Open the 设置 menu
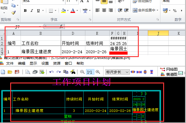The image size is (186, 123). [x=45, y=63]
